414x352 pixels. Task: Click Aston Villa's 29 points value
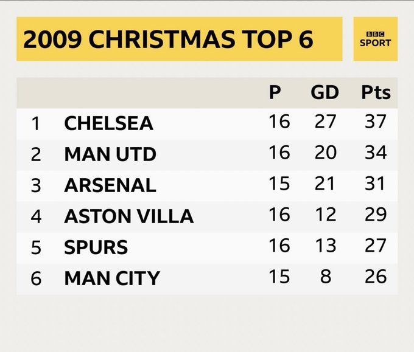[x=375, y=215]
